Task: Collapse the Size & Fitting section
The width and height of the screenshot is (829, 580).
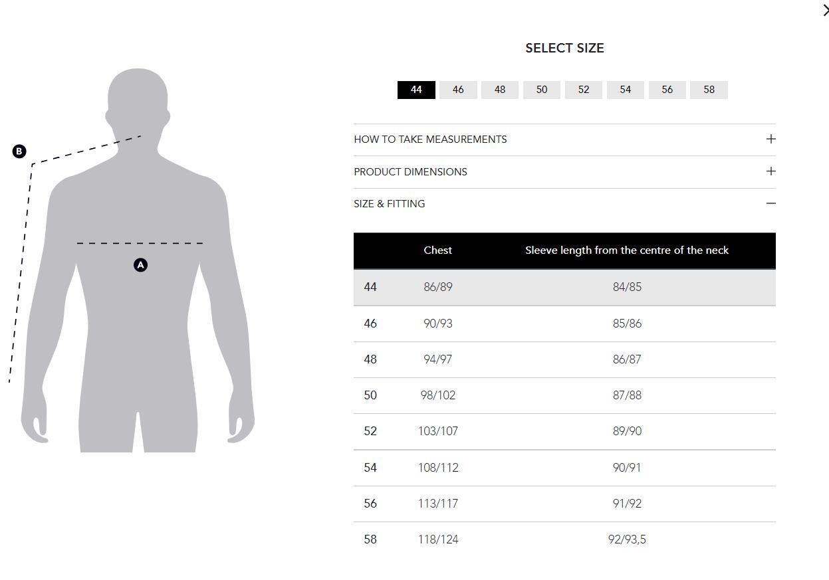Action: [x=389, y=204]
